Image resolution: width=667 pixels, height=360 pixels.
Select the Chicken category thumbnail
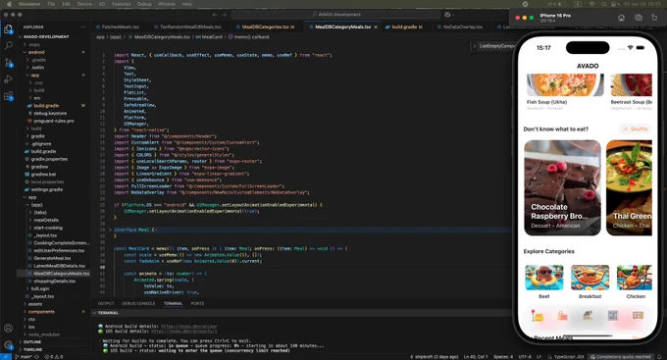point(635,278)
